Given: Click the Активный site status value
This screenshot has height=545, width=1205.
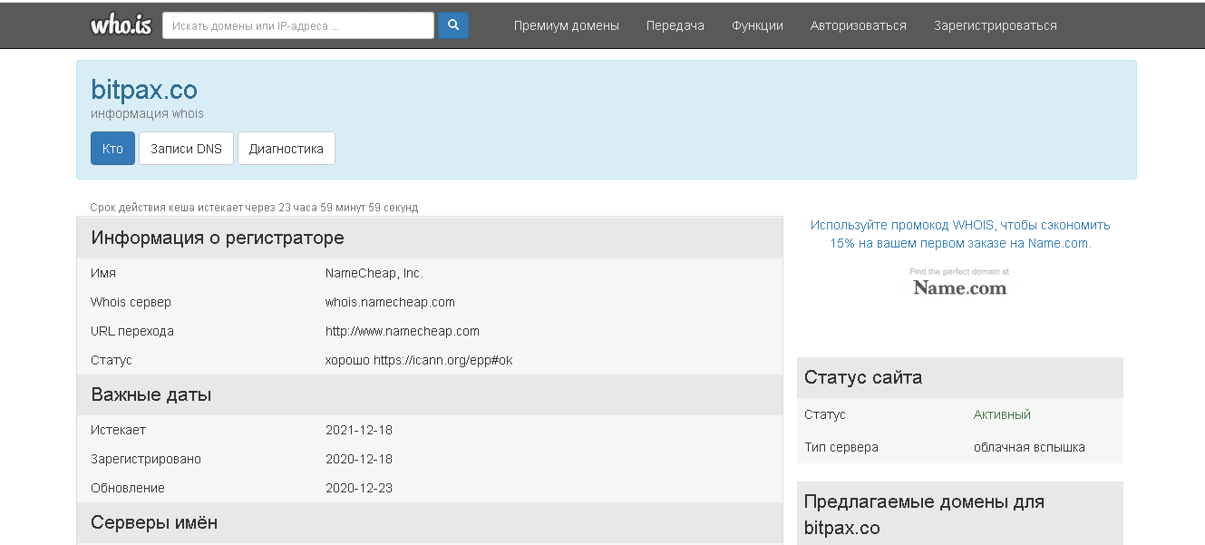Looking at the screenshot, I should (x=1002, y=414).
